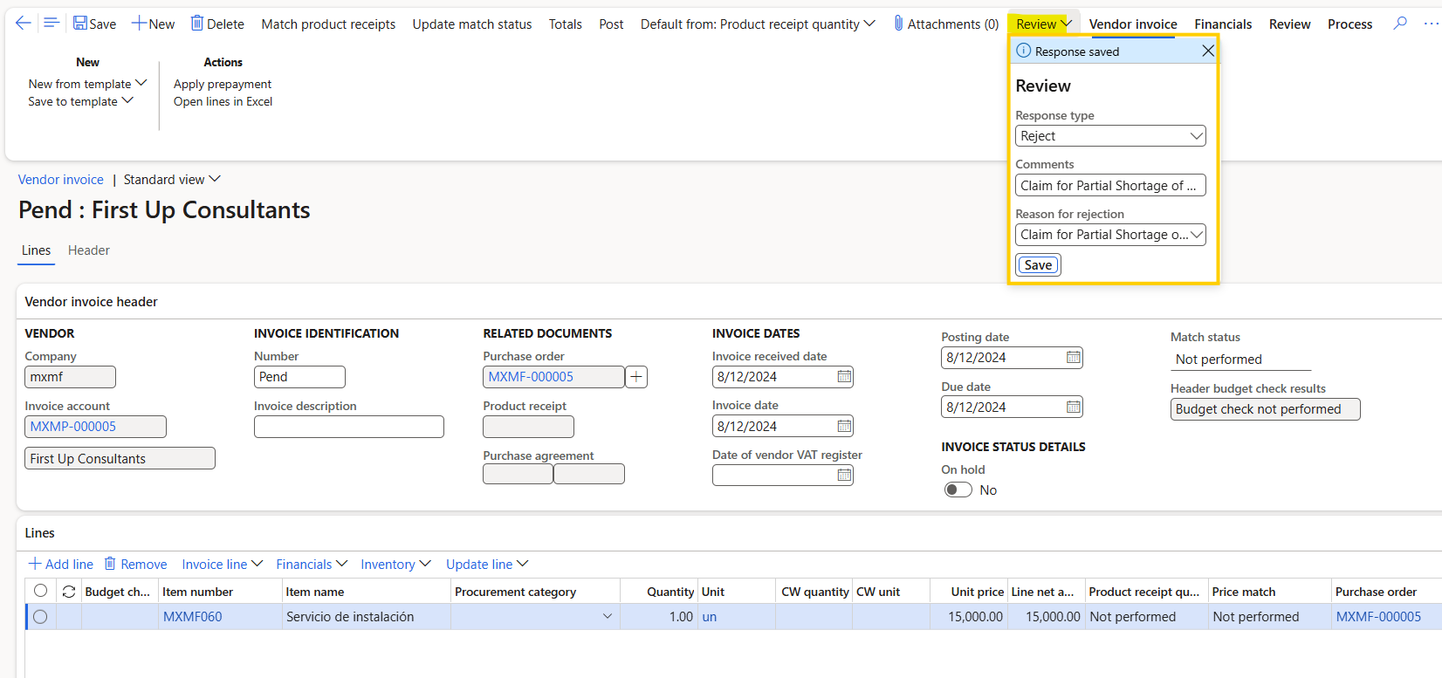Click Apply prepayment action

tap(223, 84)
